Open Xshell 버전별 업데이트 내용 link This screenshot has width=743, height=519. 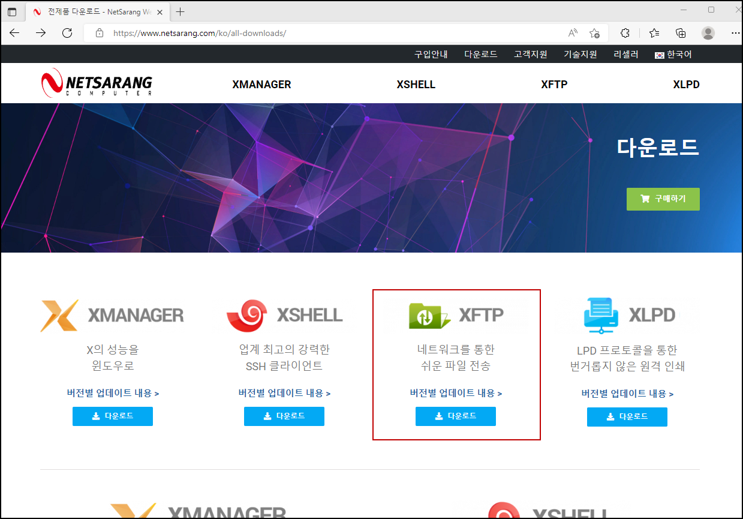(x=284, y=394)
